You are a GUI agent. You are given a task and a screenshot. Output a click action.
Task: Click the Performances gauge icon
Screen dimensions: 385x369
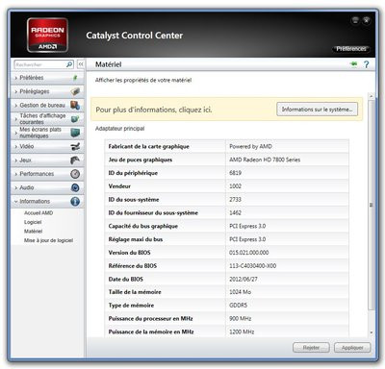point(75,174)
